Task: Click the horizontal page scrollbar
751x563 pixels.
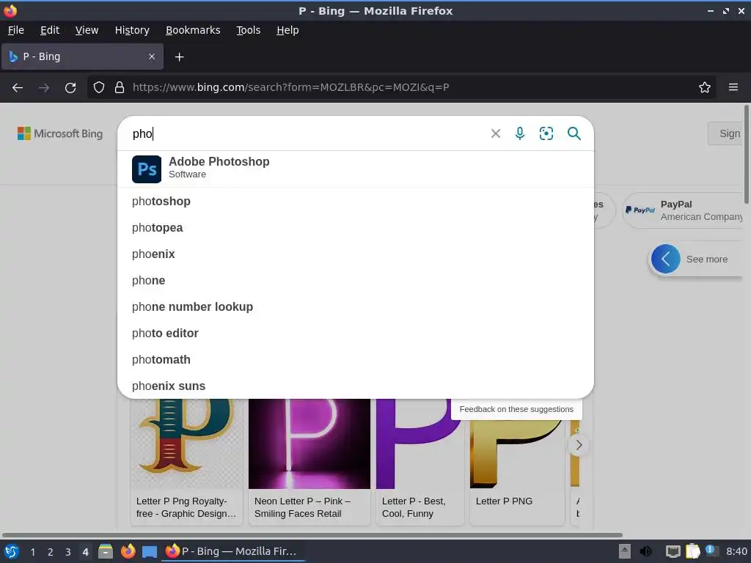Action: point(312,534)
